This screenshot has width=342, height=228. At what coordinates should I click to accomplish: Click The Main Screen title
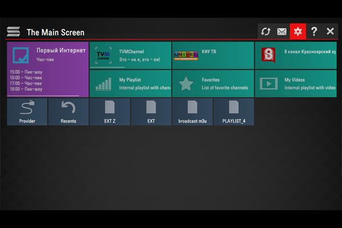point(55,32)
